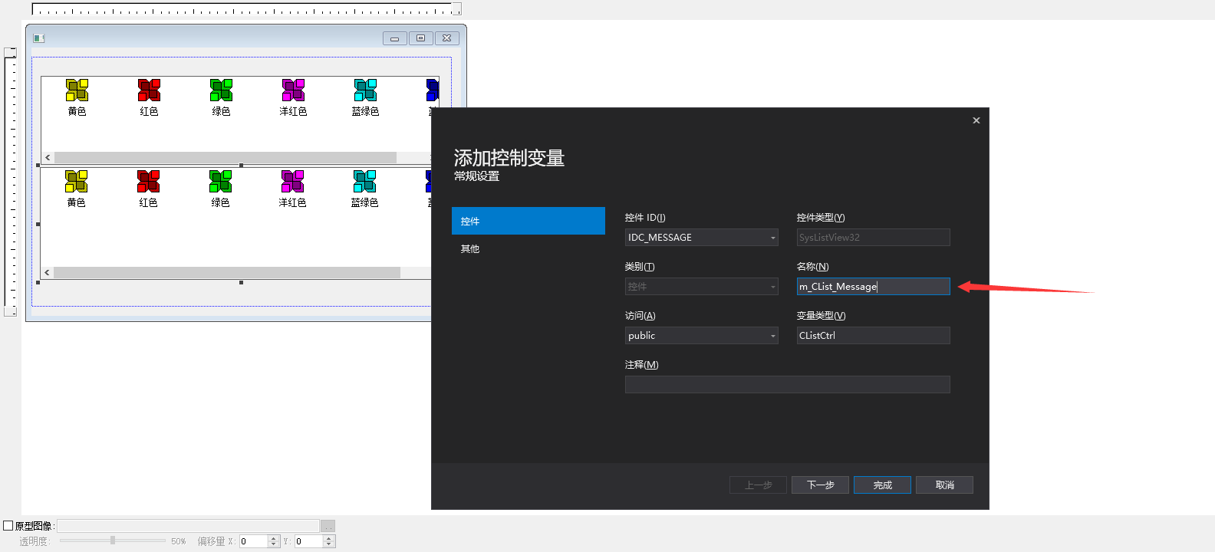1215x552 pixels.
Task: Select the green 绿色 icon in lower list
Action: click(x=220, y=182)
